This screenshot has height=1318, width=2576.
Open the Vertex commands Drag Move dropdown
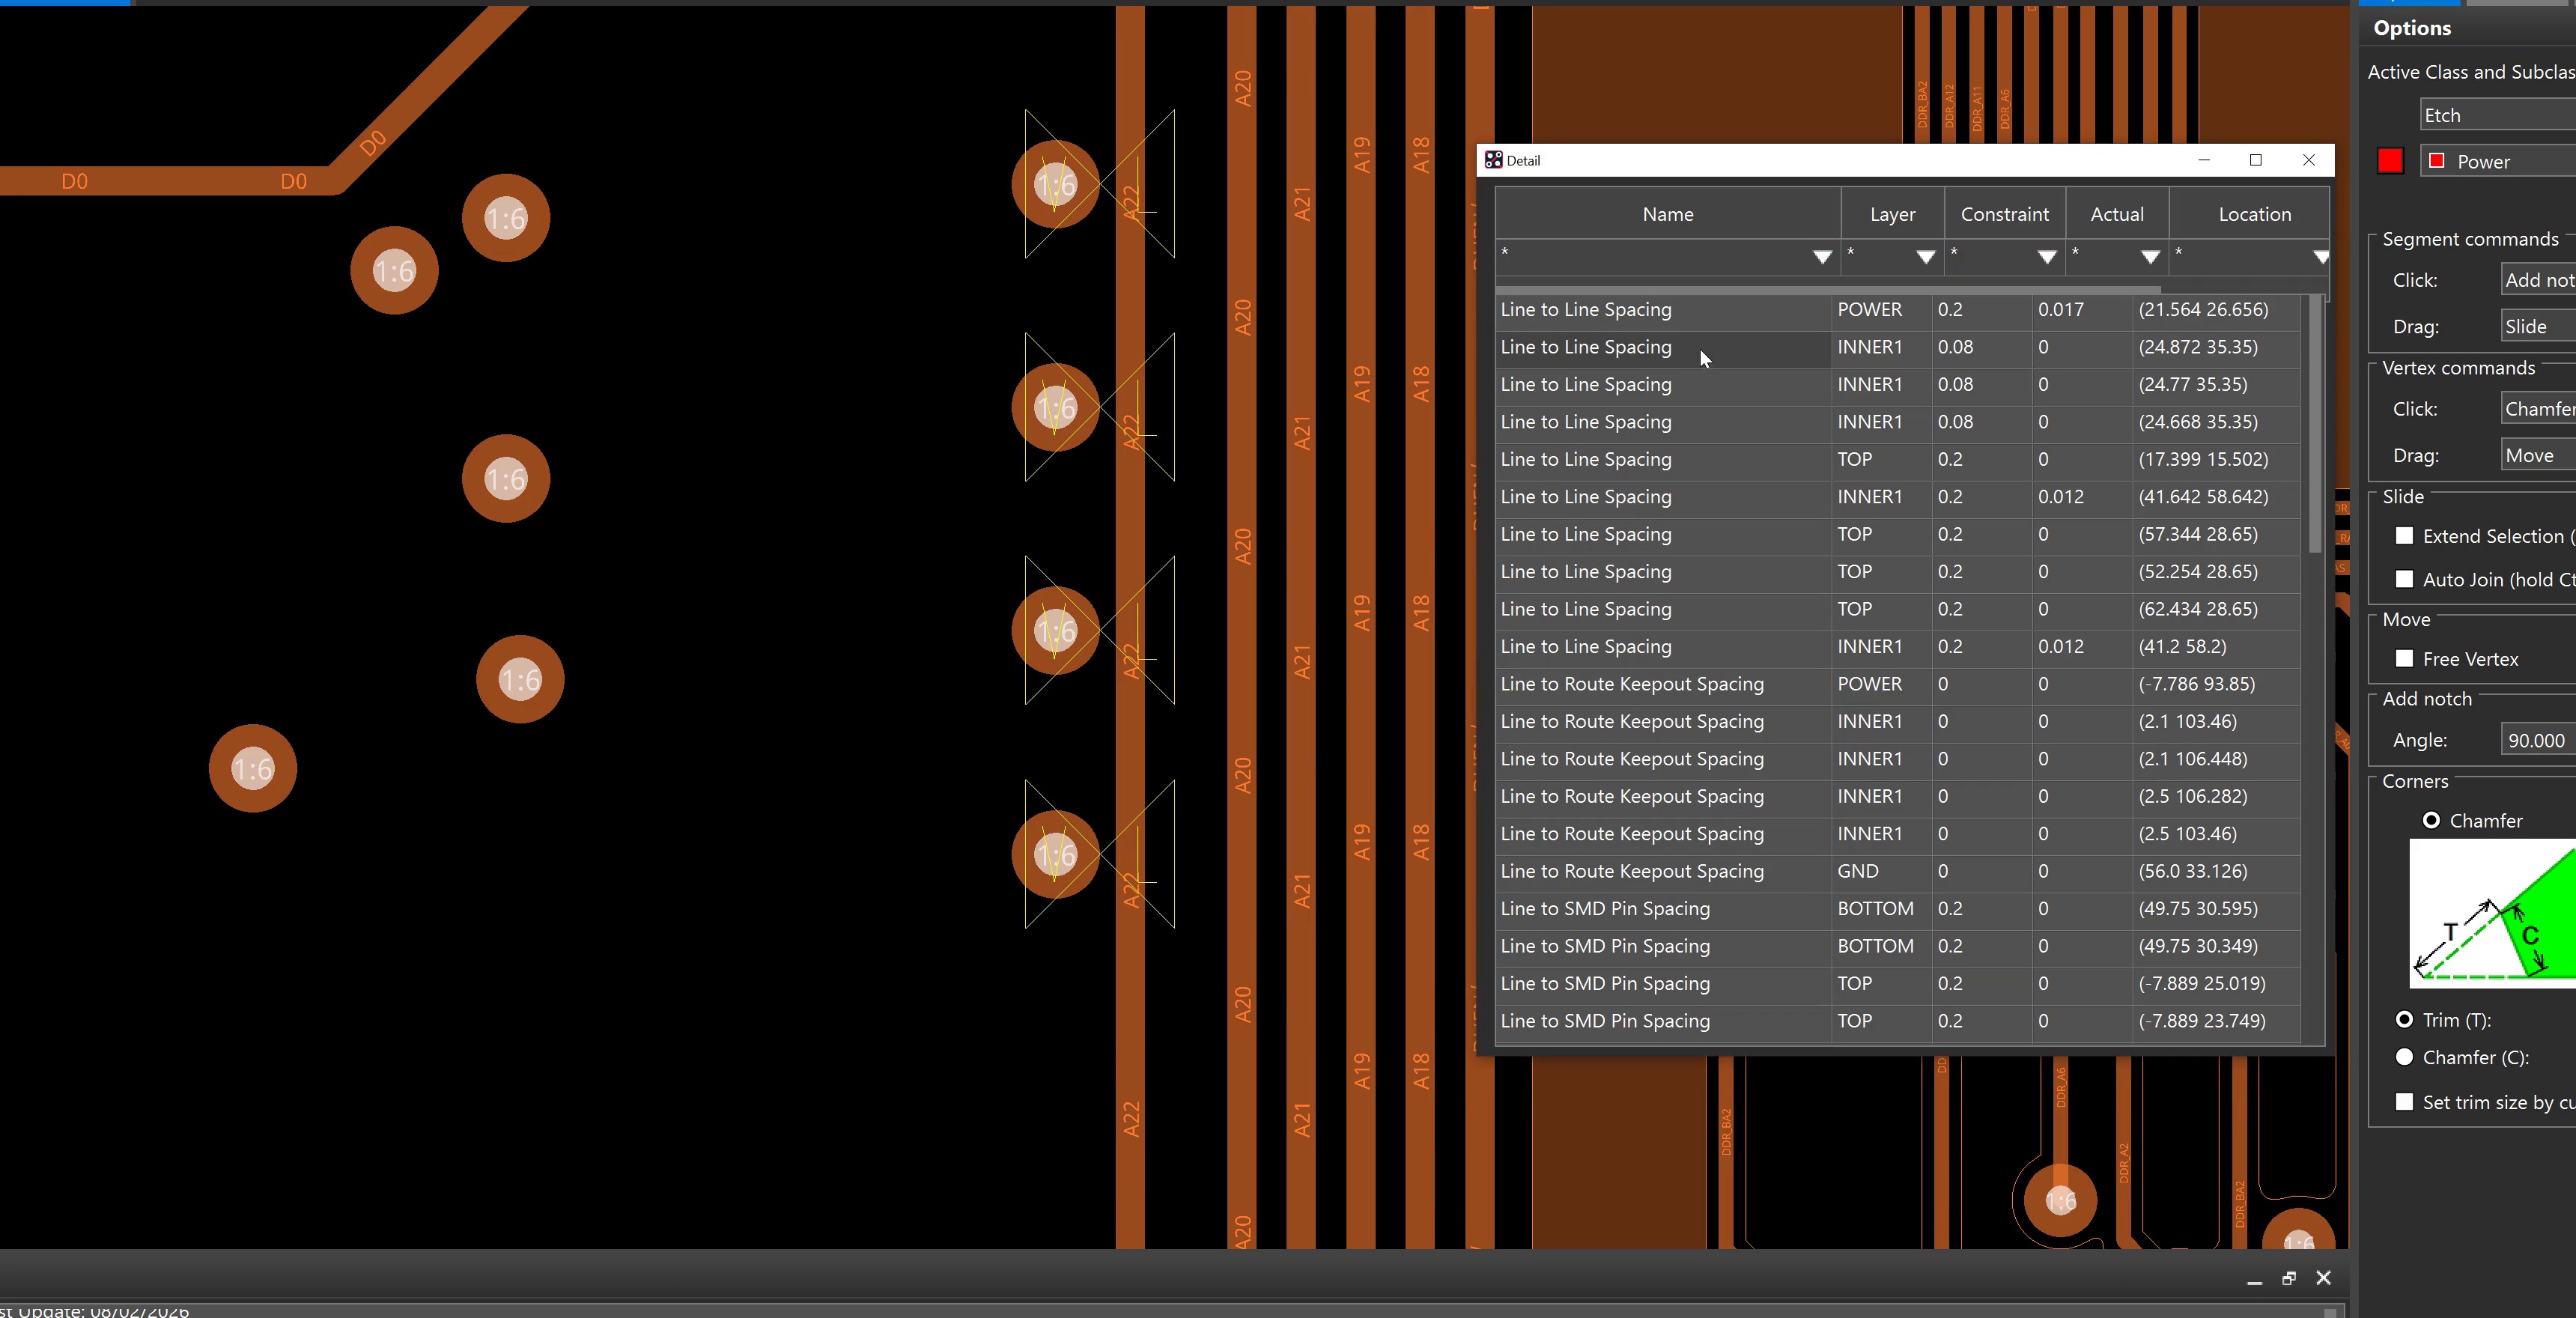tap(2538, 455)
